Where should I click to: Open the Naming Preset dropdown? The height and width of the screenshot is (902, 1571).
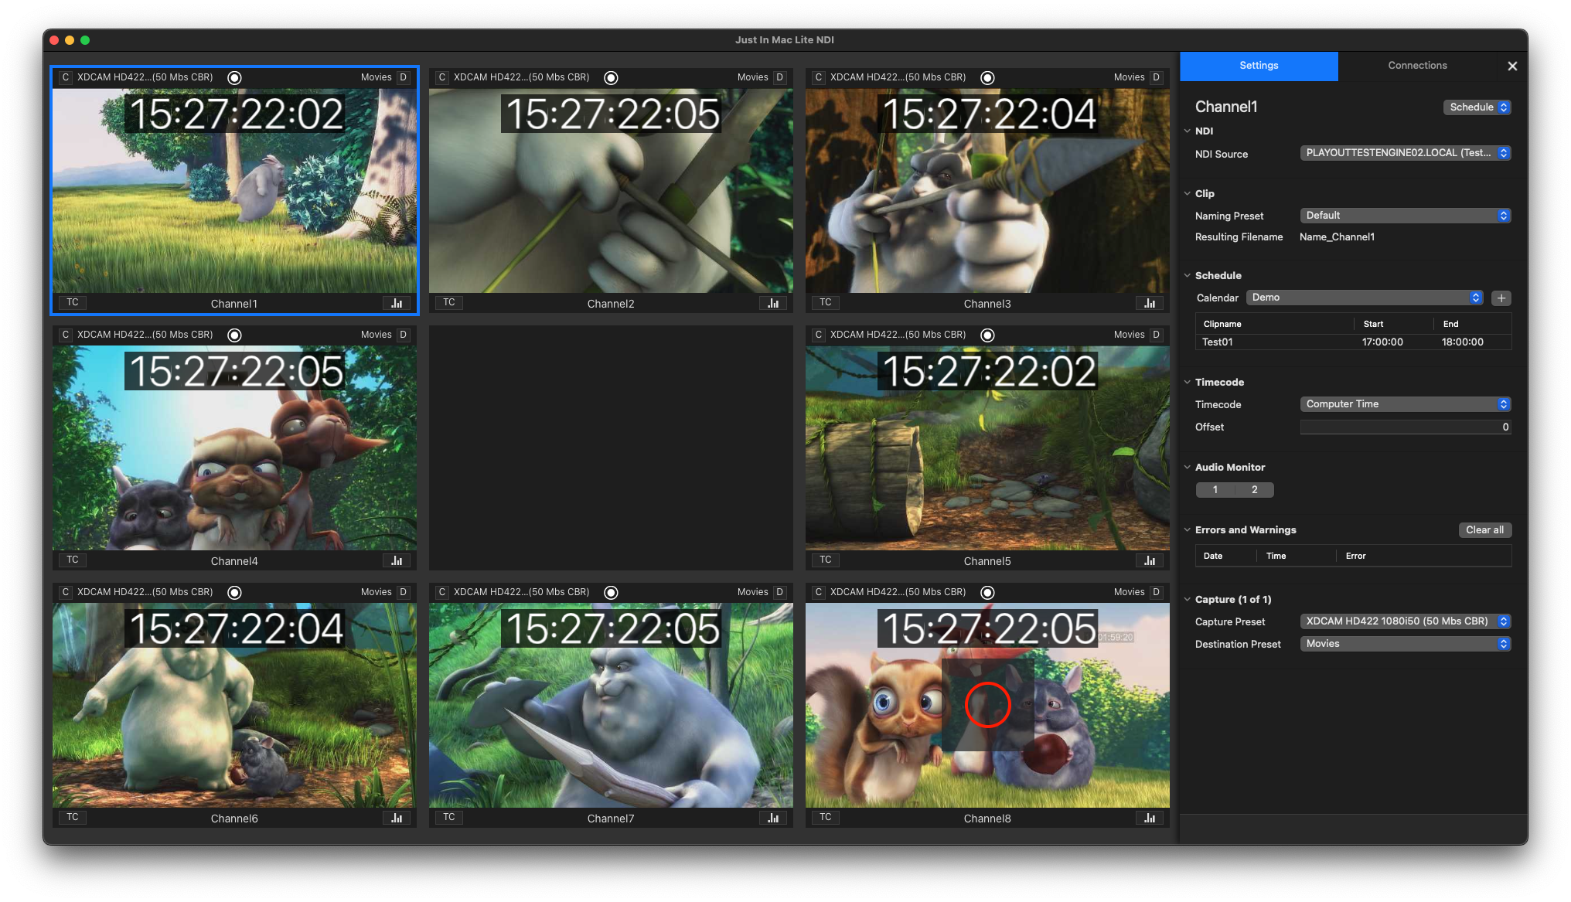pos(1405,216)
